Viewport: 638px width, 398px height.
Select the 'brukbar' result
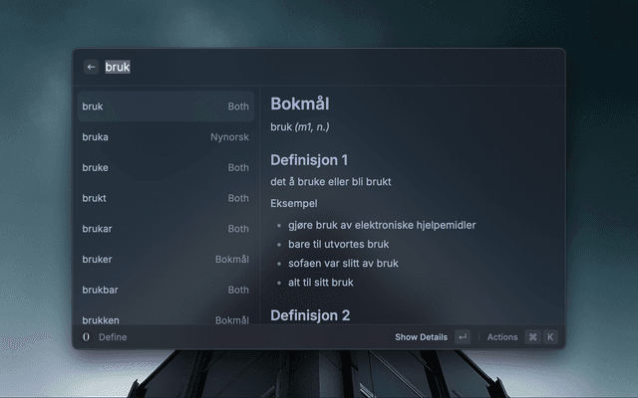point(165,290)
